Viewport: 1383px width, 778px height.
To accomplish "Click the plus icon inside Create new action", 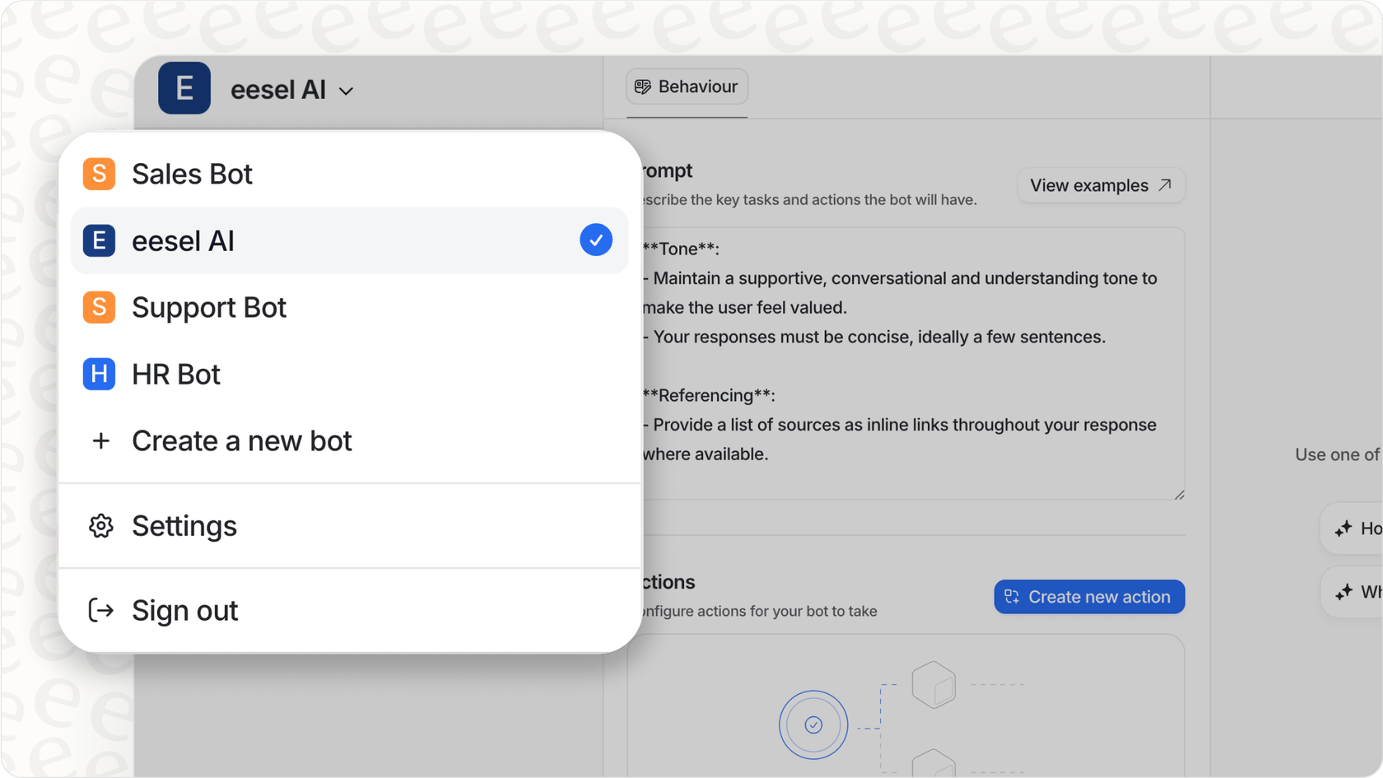I will [1011, 597].
